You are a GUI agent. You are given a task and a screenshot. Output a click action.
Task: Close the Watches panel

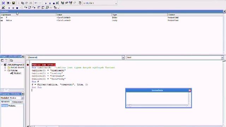point(225,11)
